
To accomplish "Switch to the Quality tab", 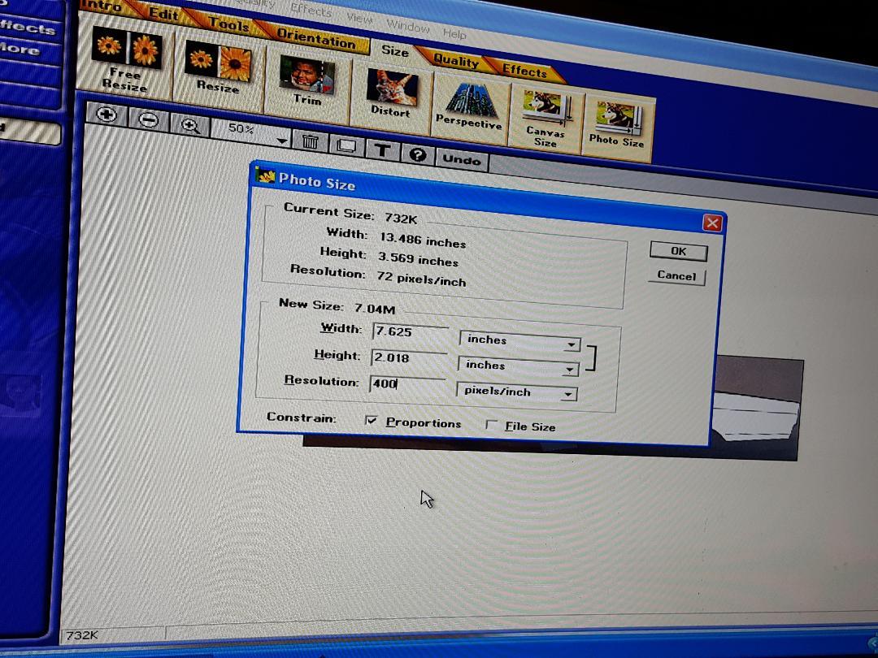I will click(x=456, y=60).
